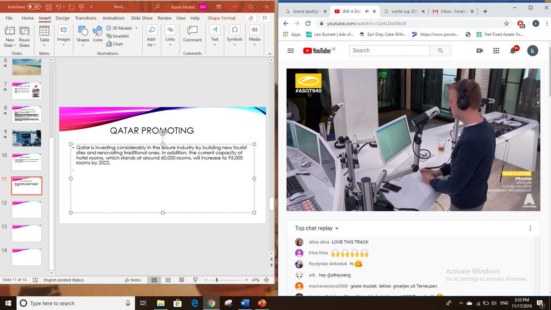The height and width of the screenshot is (310, 551).
Task: Open the 3D Models dropdown arrow
Action: [x=135, y=28]
